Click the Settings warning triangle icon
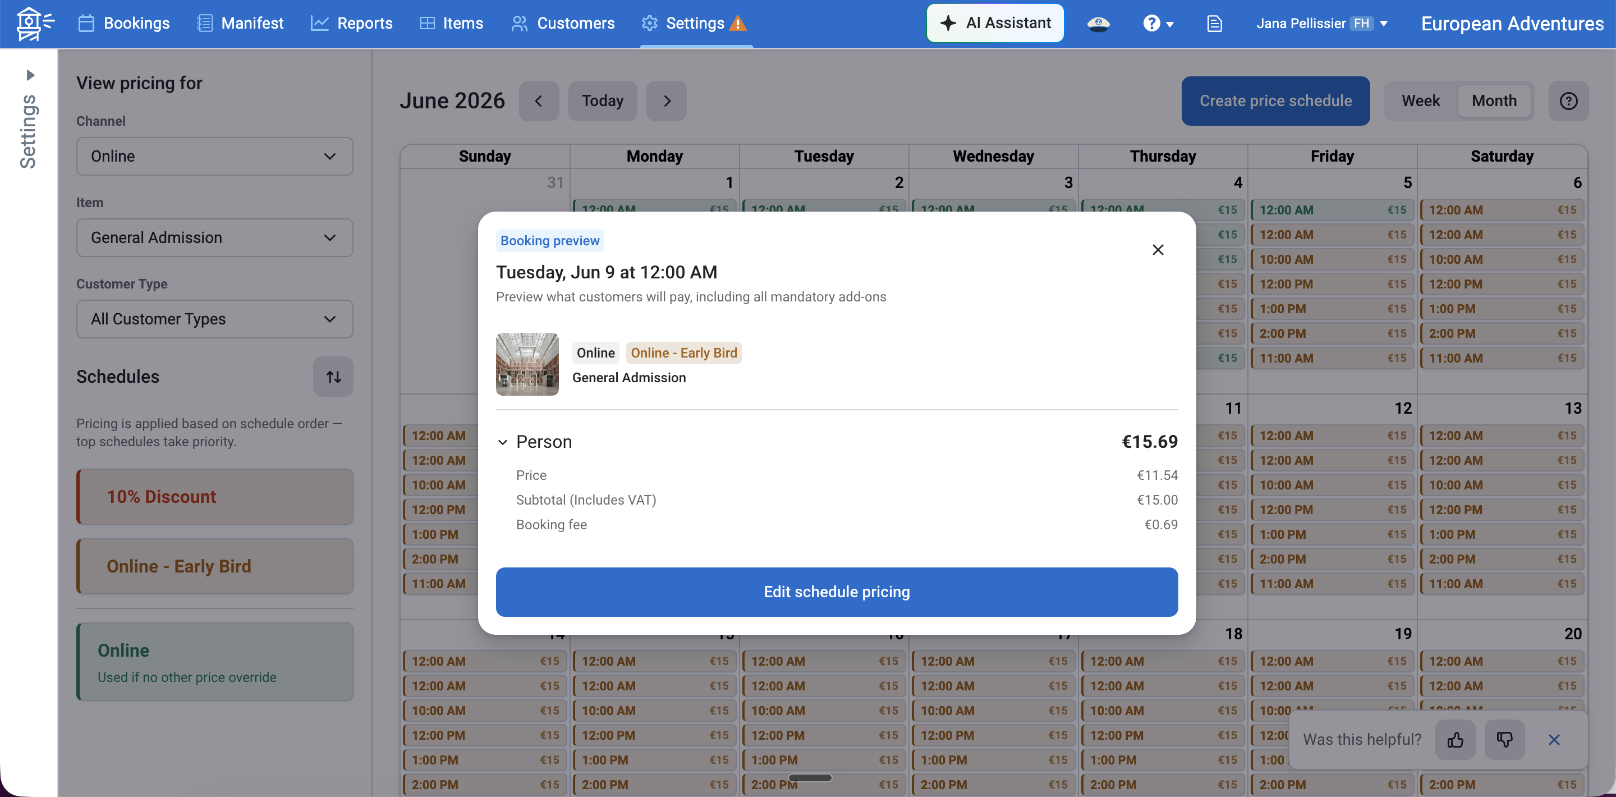The height and width of the screenshot is (797, 1616). [x=738, y=24]
